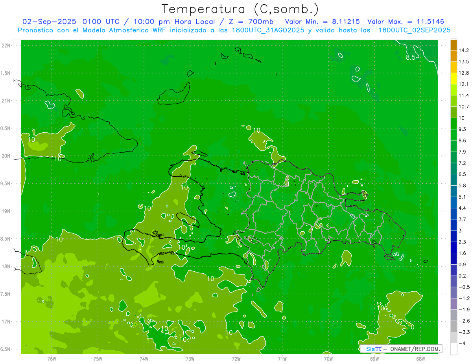Click the legend value '3.7'
Screen dimensions: 472x364
coord(463,219)
